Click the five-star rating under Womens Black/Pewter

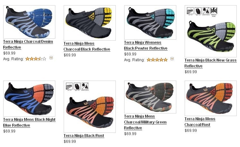click(157, 60)
